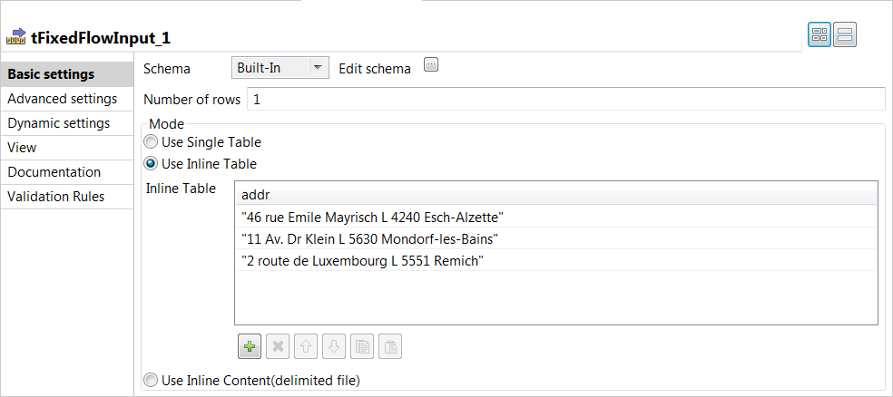
Task: Select the Use Single Table option
Action: tap(151, 141)
